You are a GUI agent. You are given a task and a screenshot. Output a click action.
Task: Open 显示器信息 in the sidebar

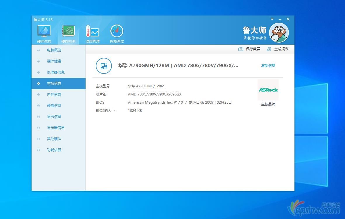(58, 128)
